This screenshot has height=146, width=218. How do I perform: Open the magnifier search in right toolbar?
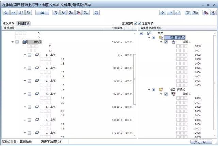point(178,13)
